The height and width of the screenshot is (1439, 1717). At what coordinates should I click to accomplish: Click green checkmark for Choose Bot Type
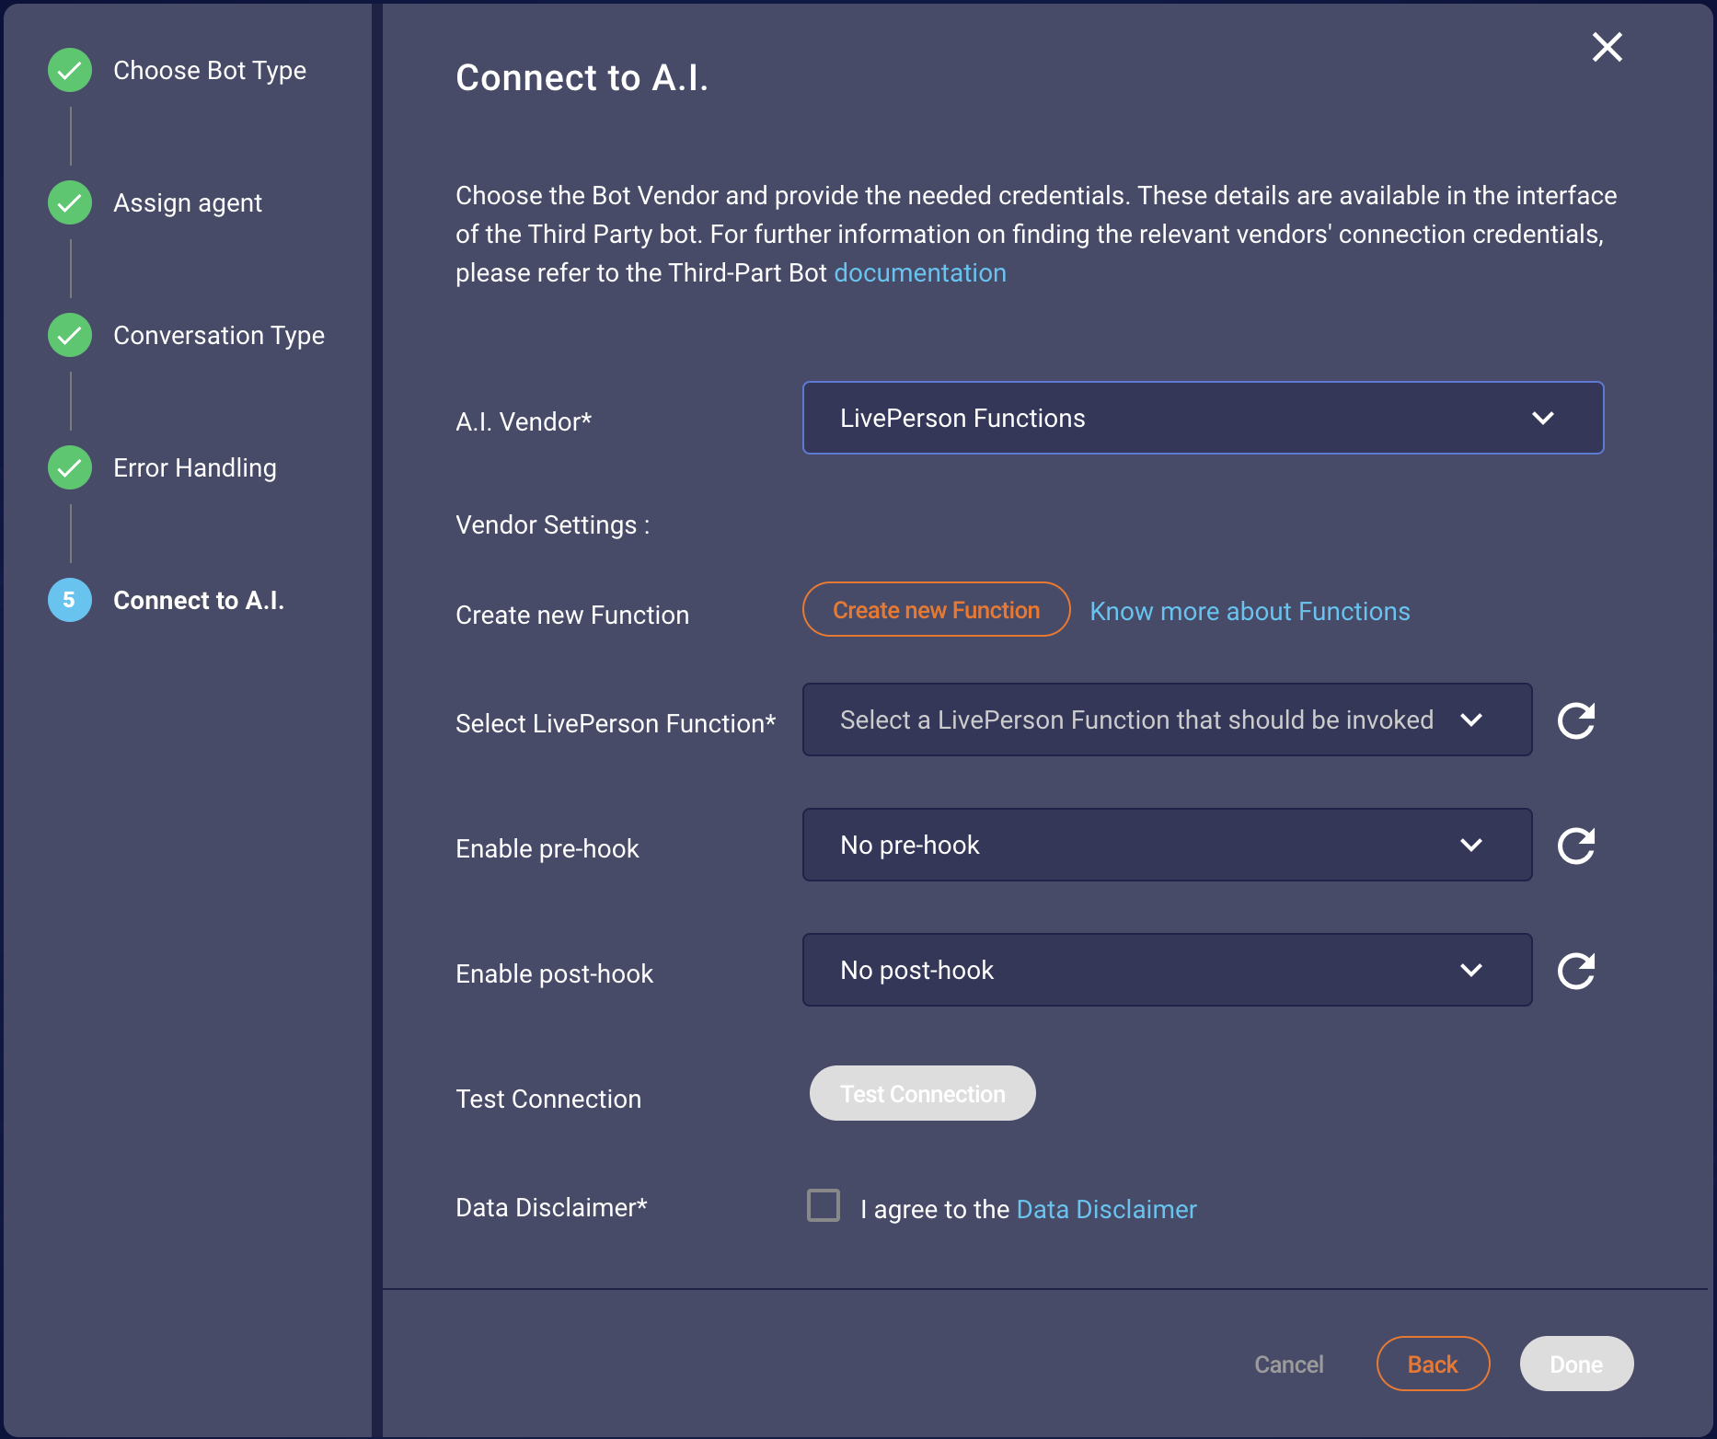pyautogui.click(x=70, y=70)
